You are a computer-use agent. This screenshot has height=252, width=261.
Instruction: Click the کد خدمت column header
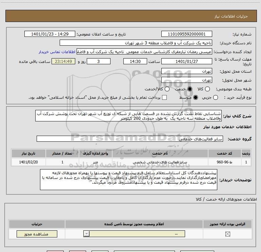(x=224, y=153)
